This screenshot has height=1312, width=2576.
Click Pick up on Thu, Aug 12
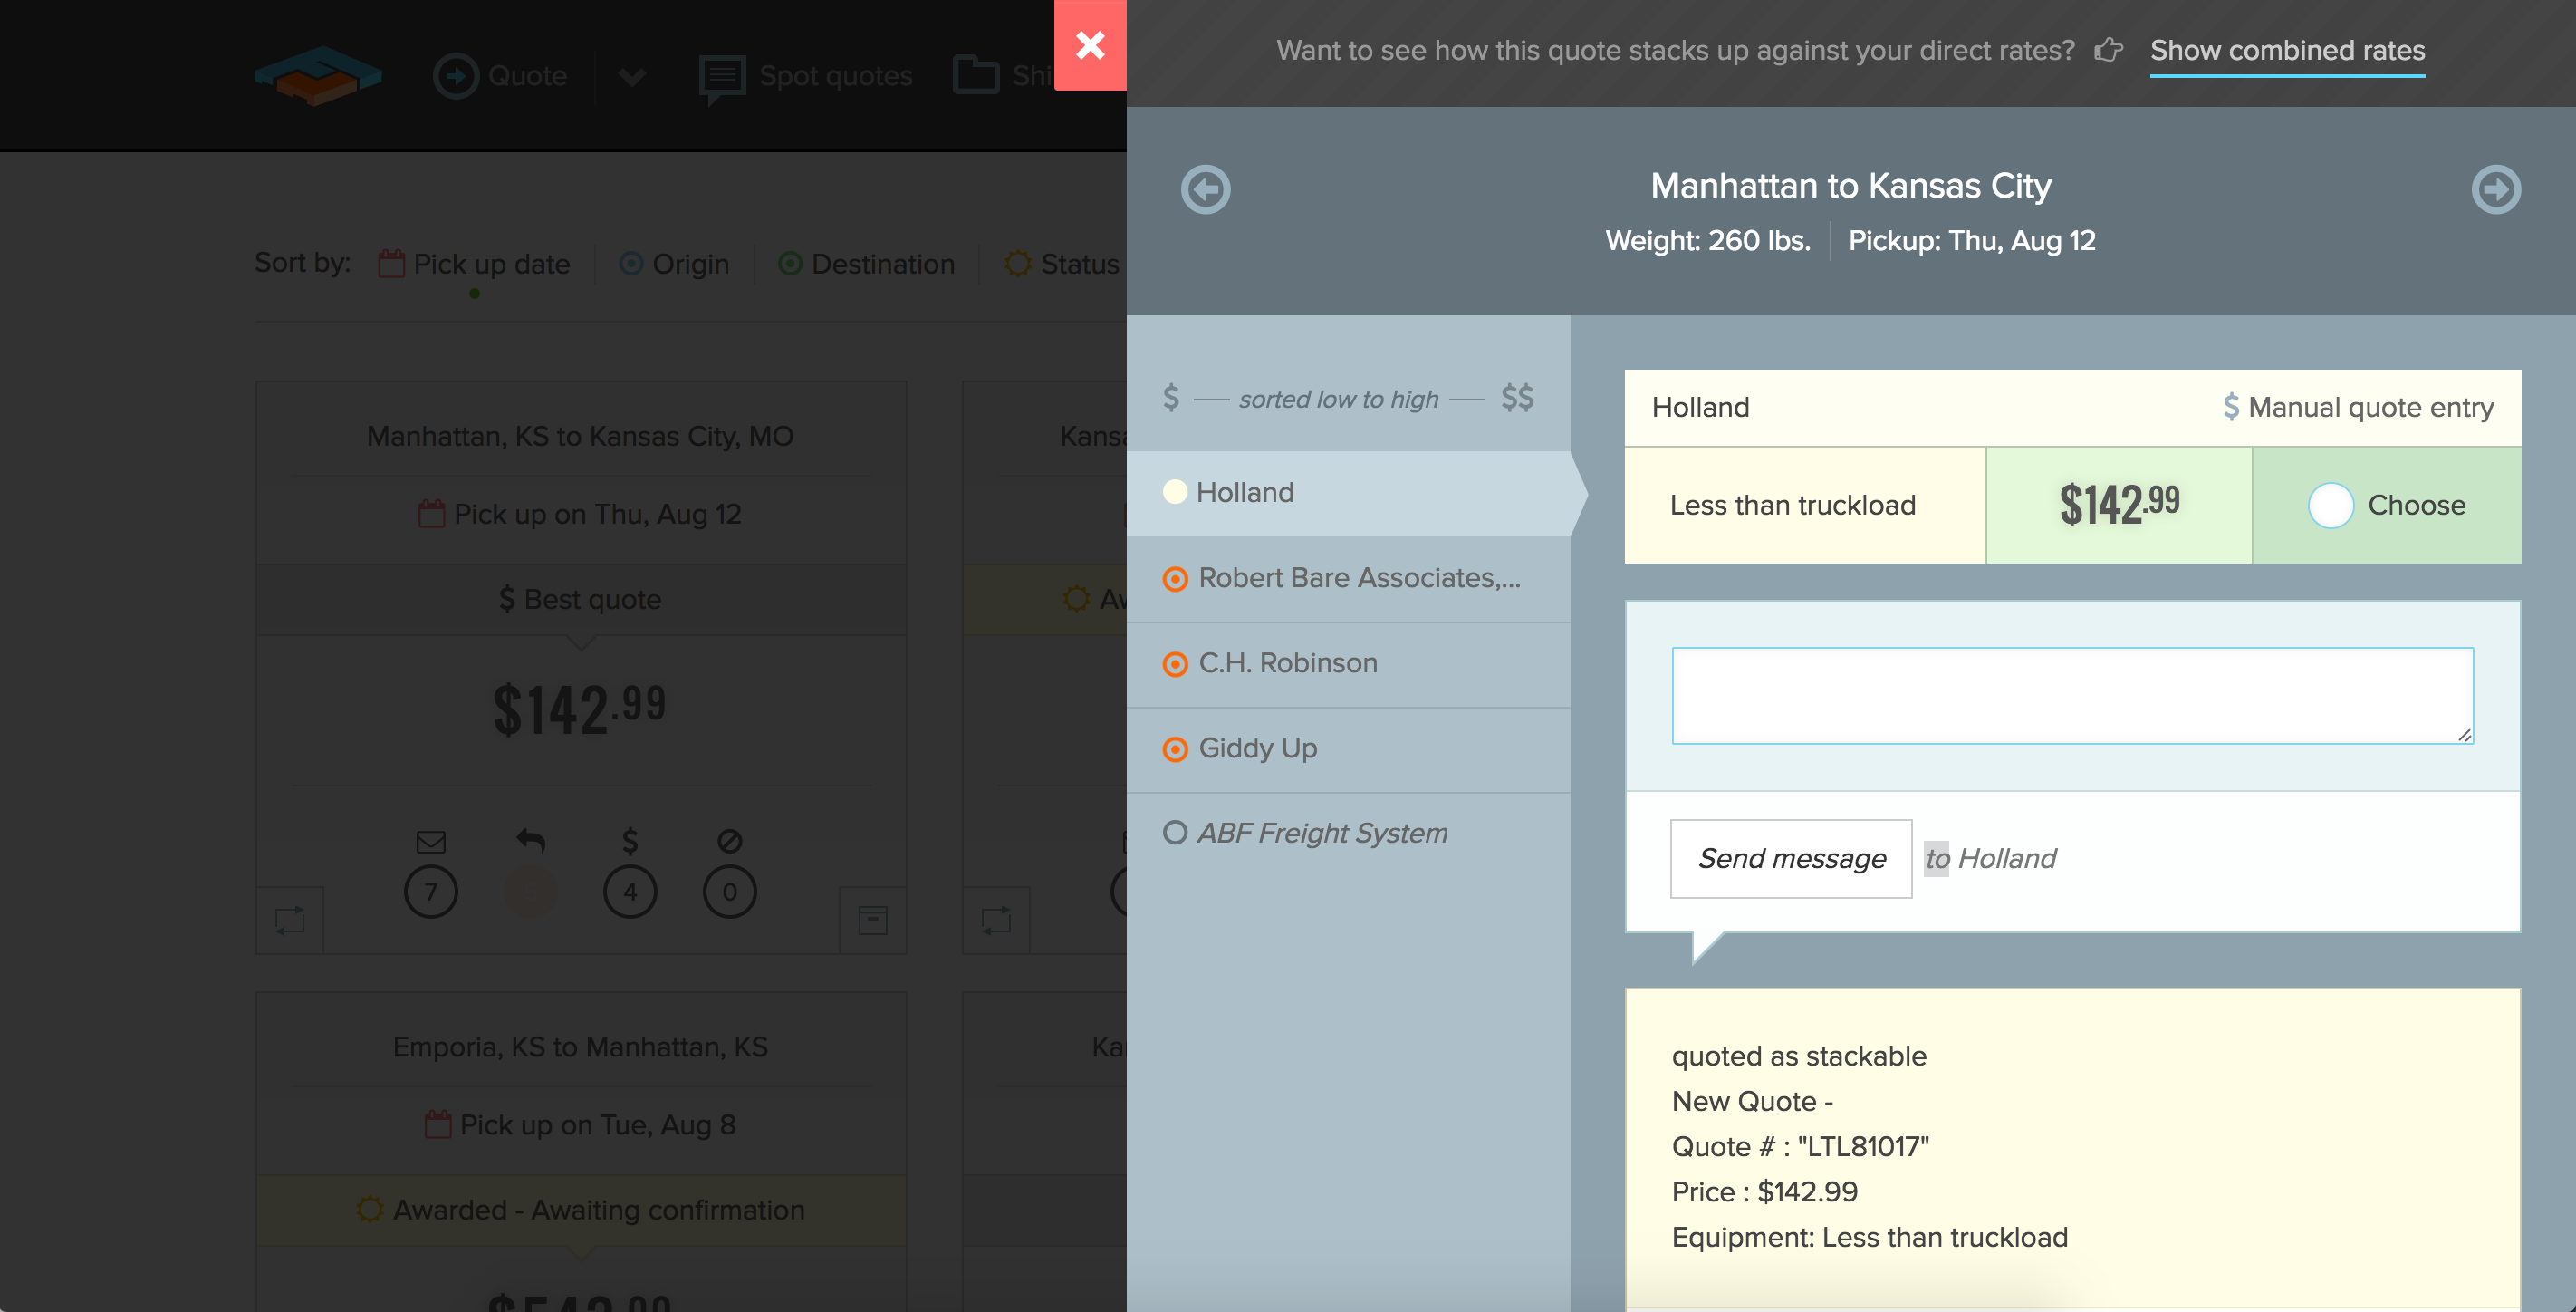(x=580, y=514)
